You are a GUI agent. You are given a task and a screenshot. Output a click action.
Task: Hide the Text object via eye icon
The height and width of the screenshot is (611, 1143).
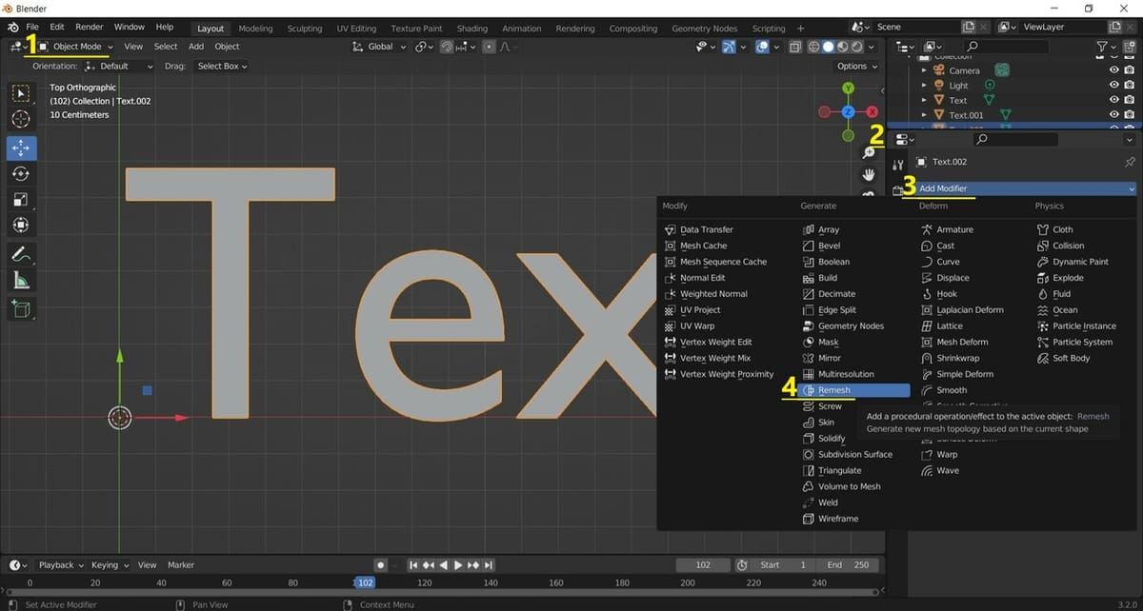coord(1113,100)
